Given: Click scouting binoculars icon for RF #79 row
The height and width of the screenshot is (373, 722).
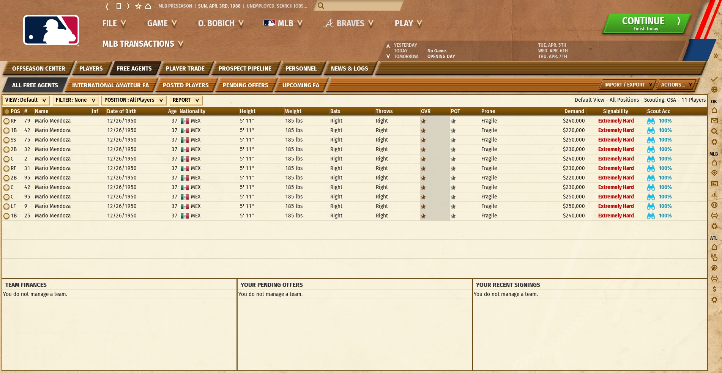Looking at the screenshot, I should (x=651, y=121).
